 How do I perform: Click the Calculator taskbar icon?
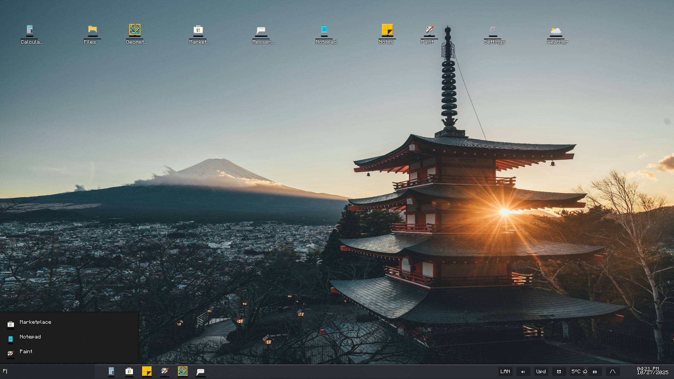(111, 371)
